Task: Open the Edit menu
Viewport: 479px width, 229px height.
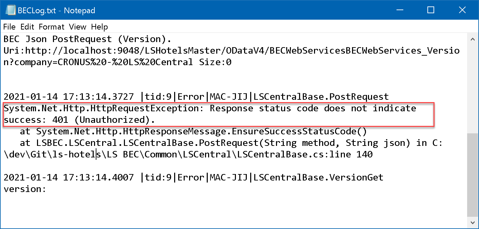Action: [27, 27]
